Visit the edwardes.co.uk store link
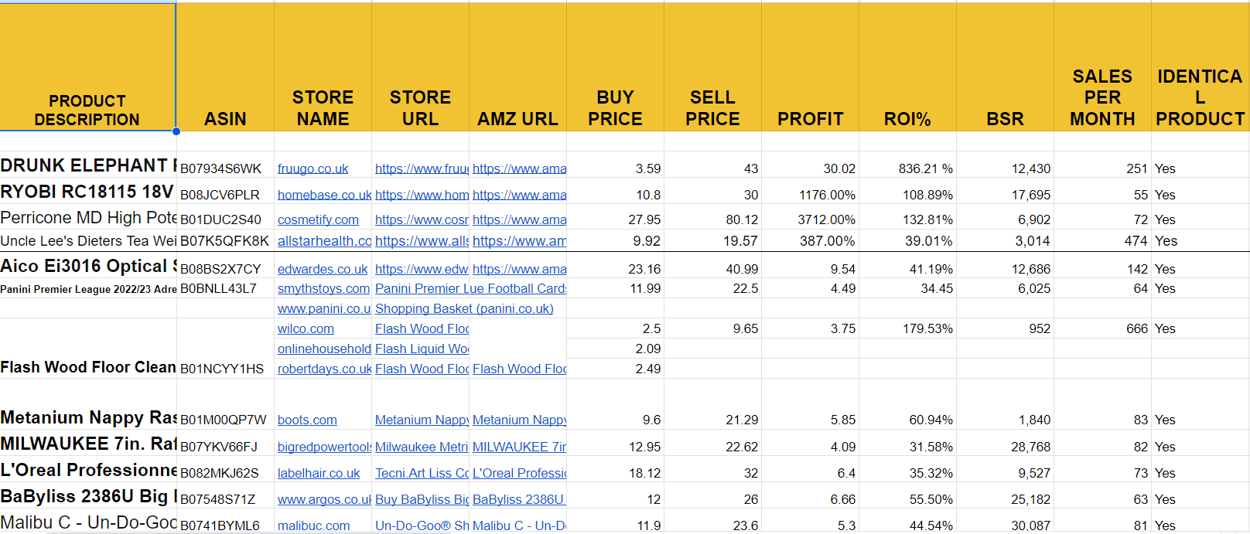 click(323, 269)
